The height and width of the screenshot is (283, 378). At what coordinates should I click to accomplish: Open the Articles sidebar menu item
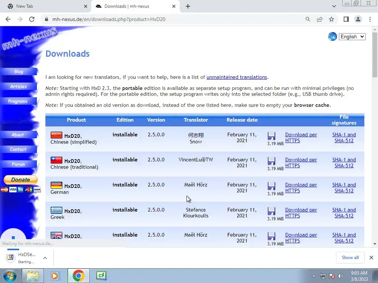click(x=18, y=86)
